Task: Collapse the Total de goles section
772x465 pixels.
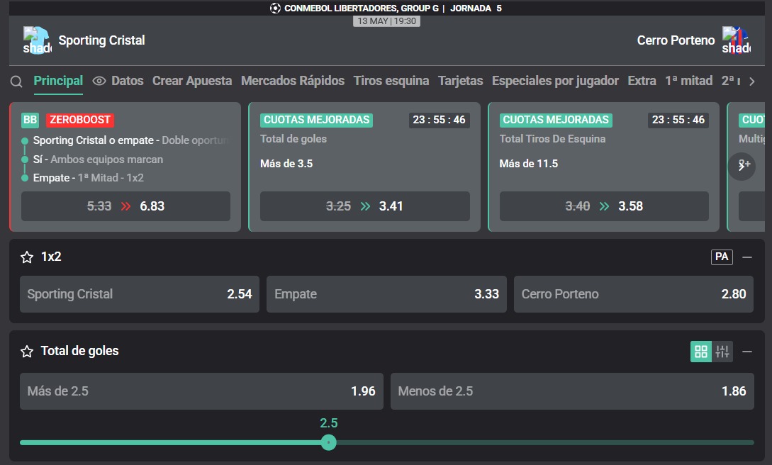Action: (x=747, y=352)
